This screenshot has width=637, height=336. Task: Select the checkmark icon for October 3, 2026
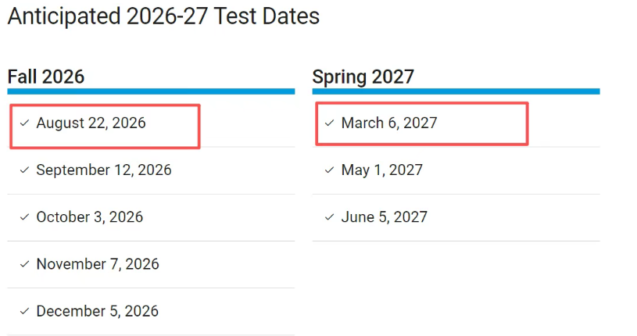coord(24,217)
